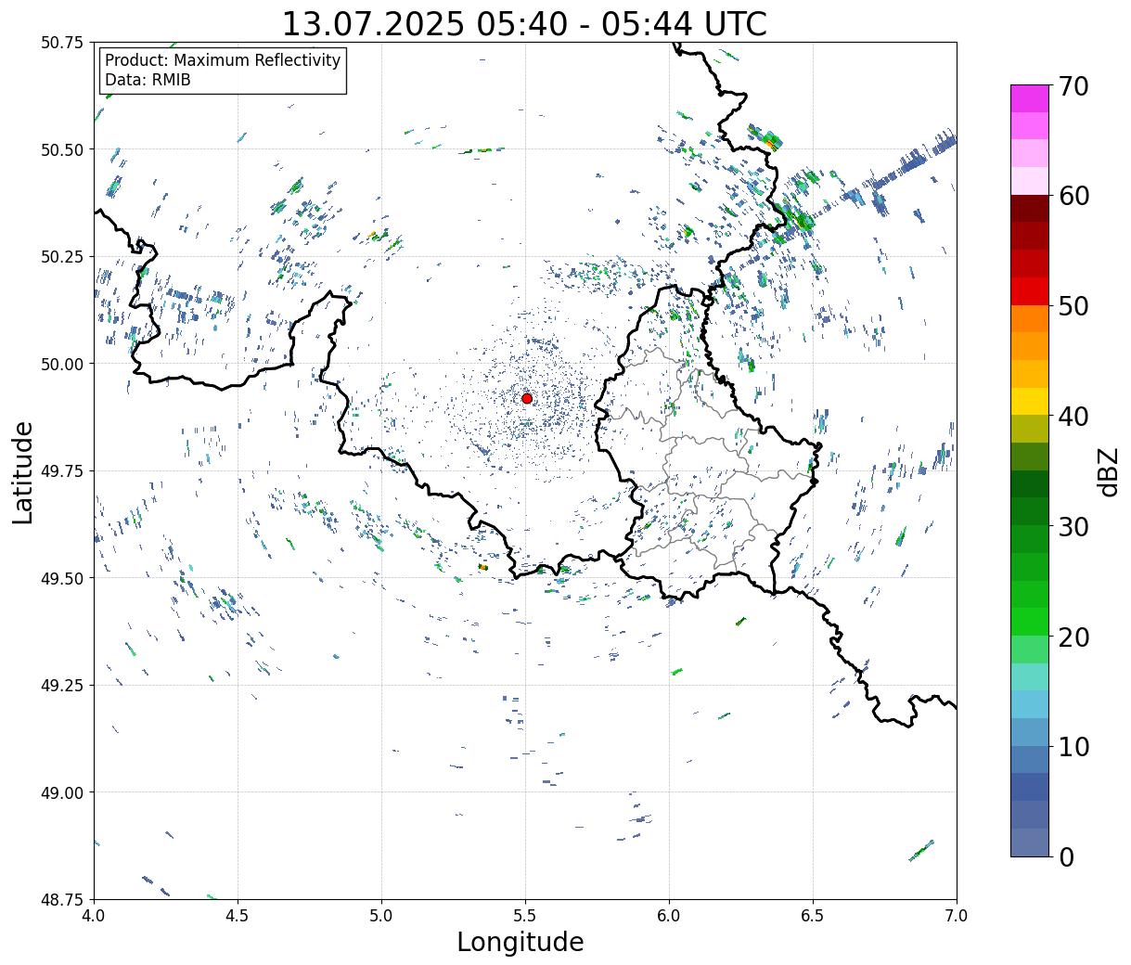Click the 50 tick on the colorbar
The height and width of the screenshot is (965, 1131).
coord(1073,306)
